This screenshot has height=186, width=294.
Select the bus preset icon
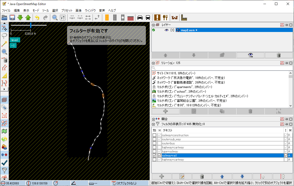[x=148, y=18]
